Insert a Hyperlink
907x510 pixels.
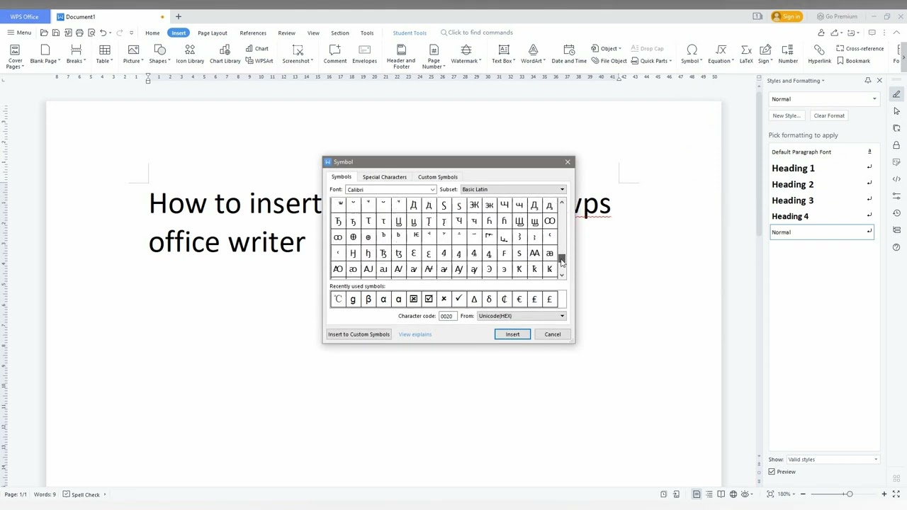pyautogui.click(x=819, y=54)
